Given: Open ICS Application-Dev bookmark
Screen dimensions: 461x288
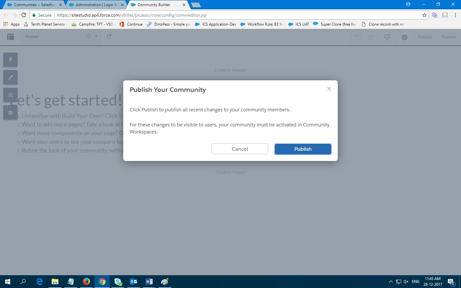Looking at the screenshot, I should pos(216,24).
